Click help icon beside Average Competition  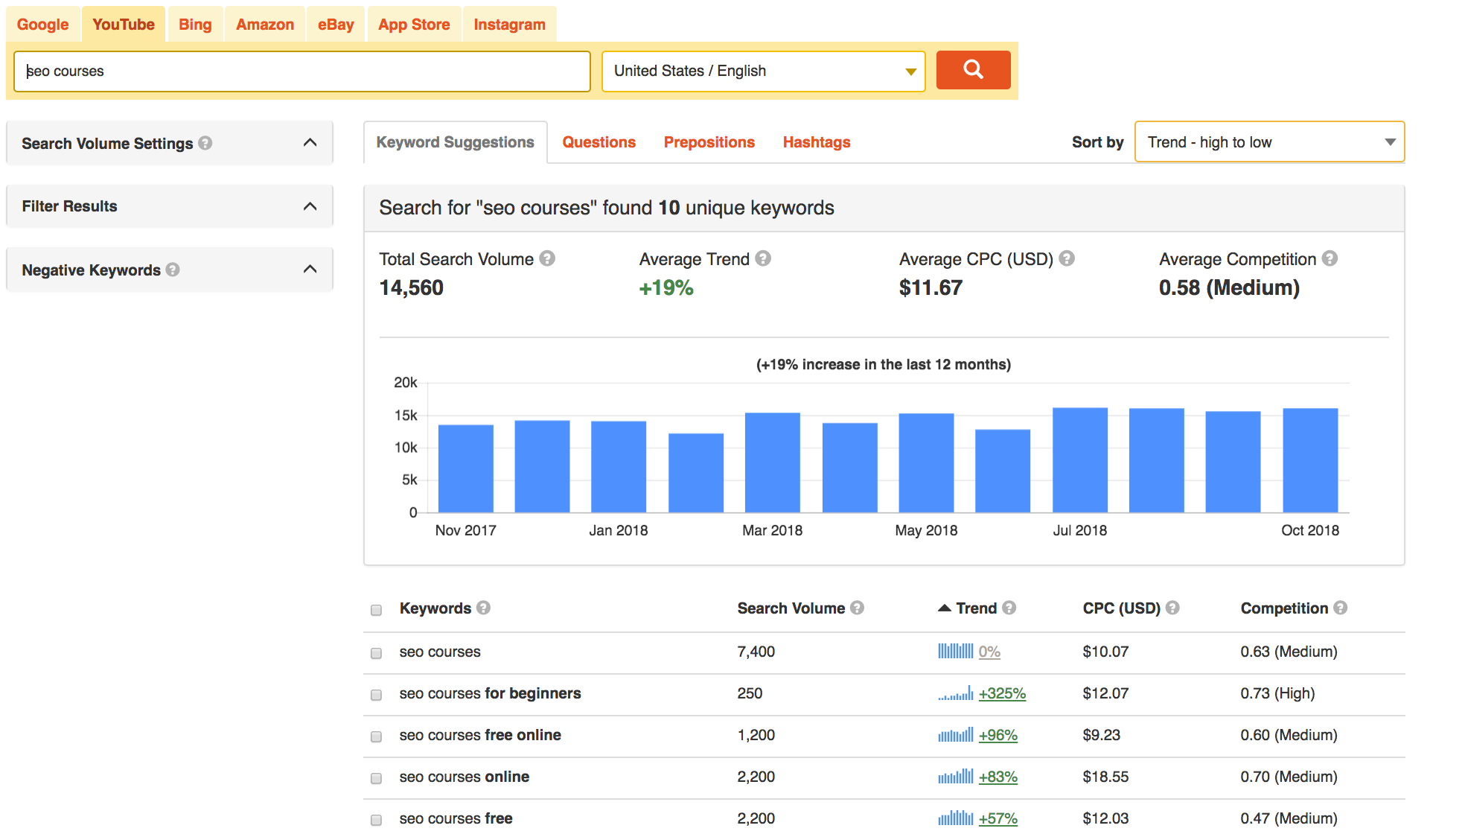(1330, 258)
